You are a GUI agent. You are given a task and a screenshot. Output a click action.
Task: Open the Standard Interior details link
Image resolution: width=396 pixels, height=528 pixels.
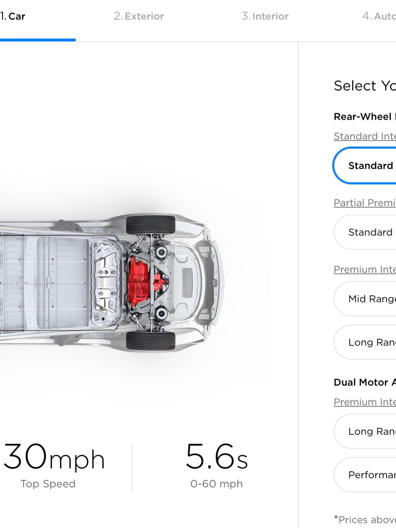[x=365, y=136]
